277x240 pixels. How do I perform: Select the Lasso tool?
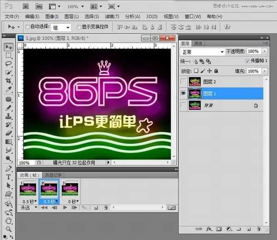[x=8, y=63]
